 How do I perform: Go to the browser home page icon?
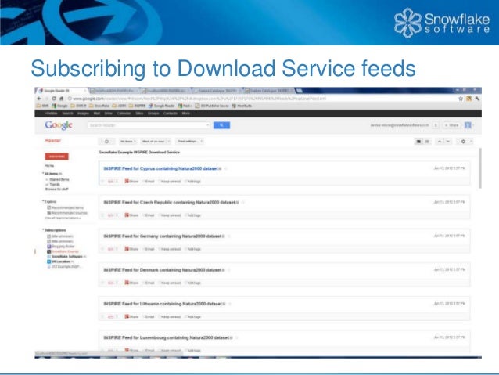click(x=62, y=99)
